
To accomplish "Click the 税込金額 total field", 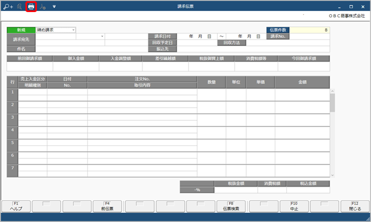I will point(308,190).
